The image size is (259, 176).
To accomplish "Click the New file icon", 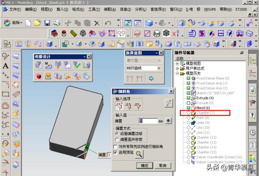I will (28, 23).
